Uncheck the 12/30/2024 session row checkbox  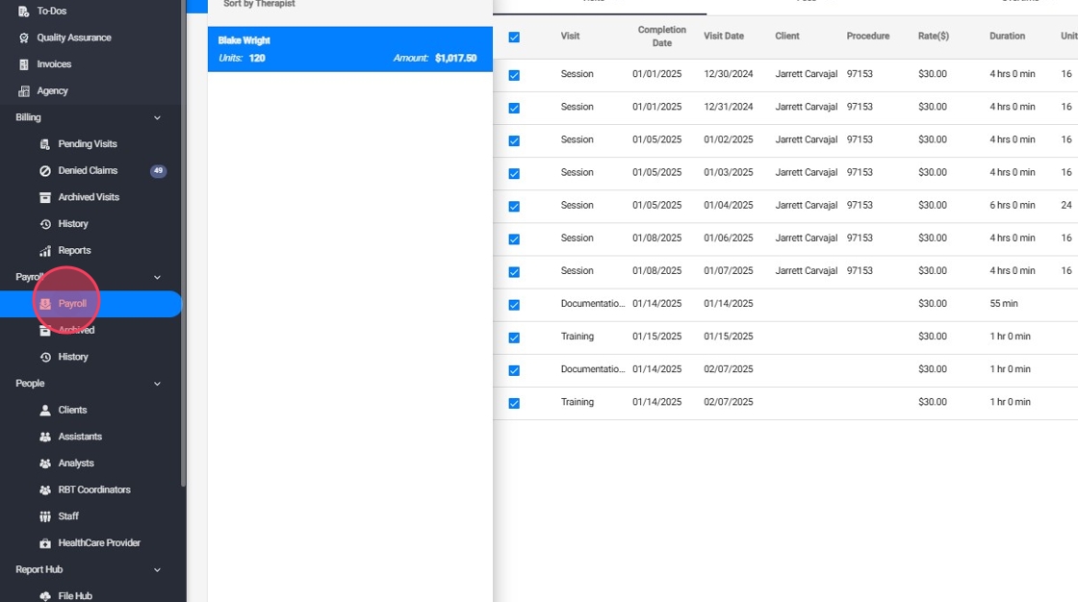coord(514,75)
